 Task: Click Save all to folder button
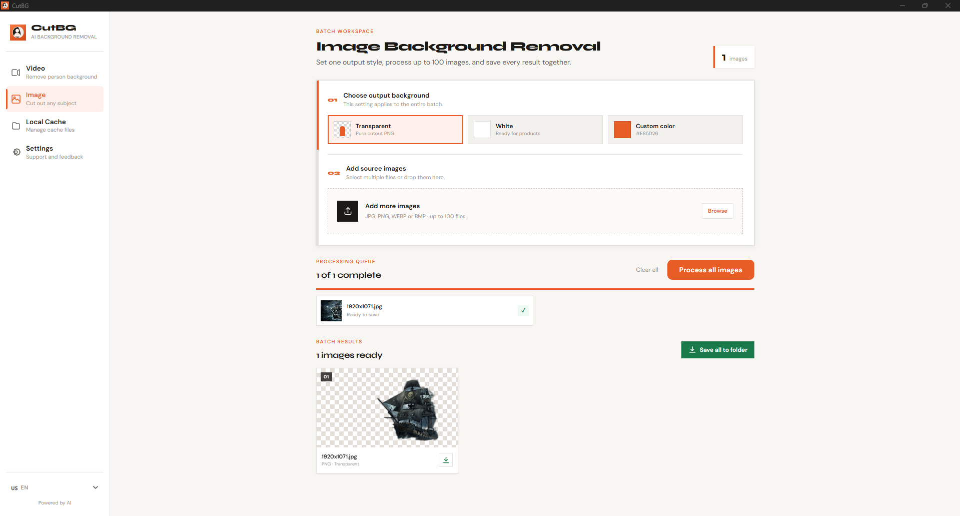(718, 350)
